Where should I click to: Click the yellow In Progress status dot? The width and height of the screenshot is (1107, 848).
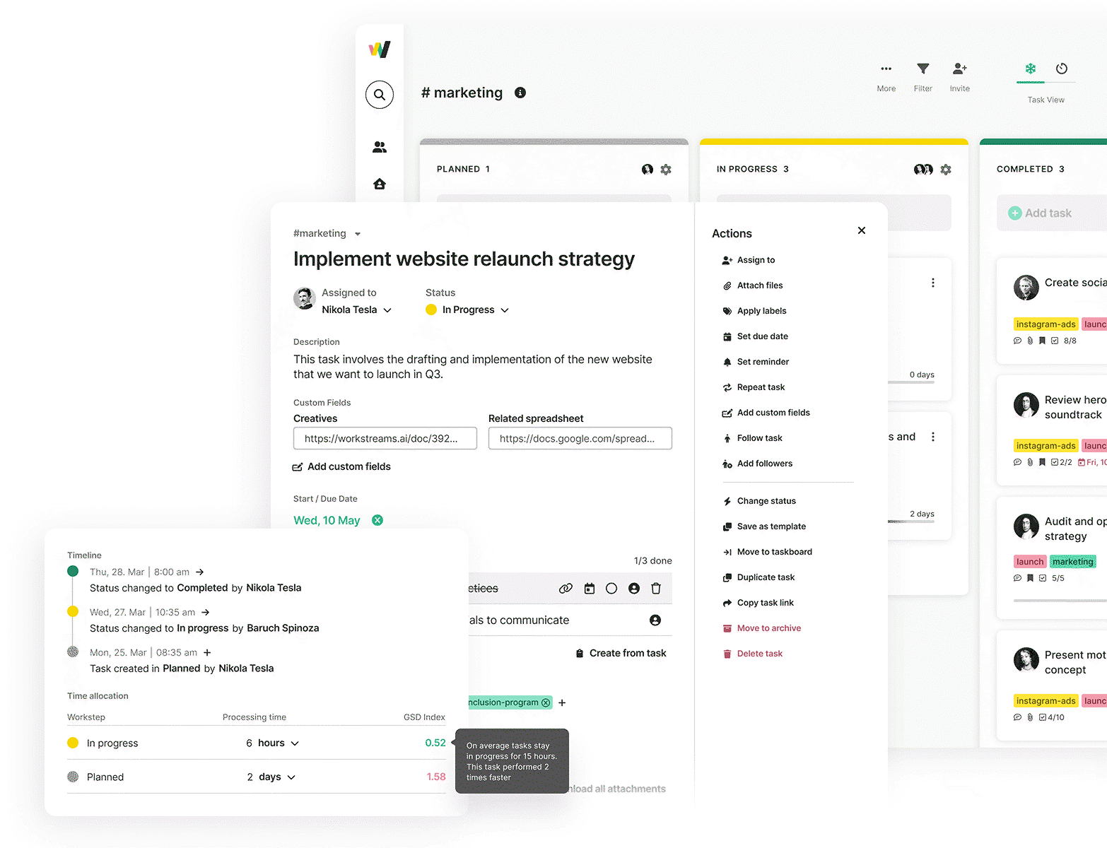[431, 310]
